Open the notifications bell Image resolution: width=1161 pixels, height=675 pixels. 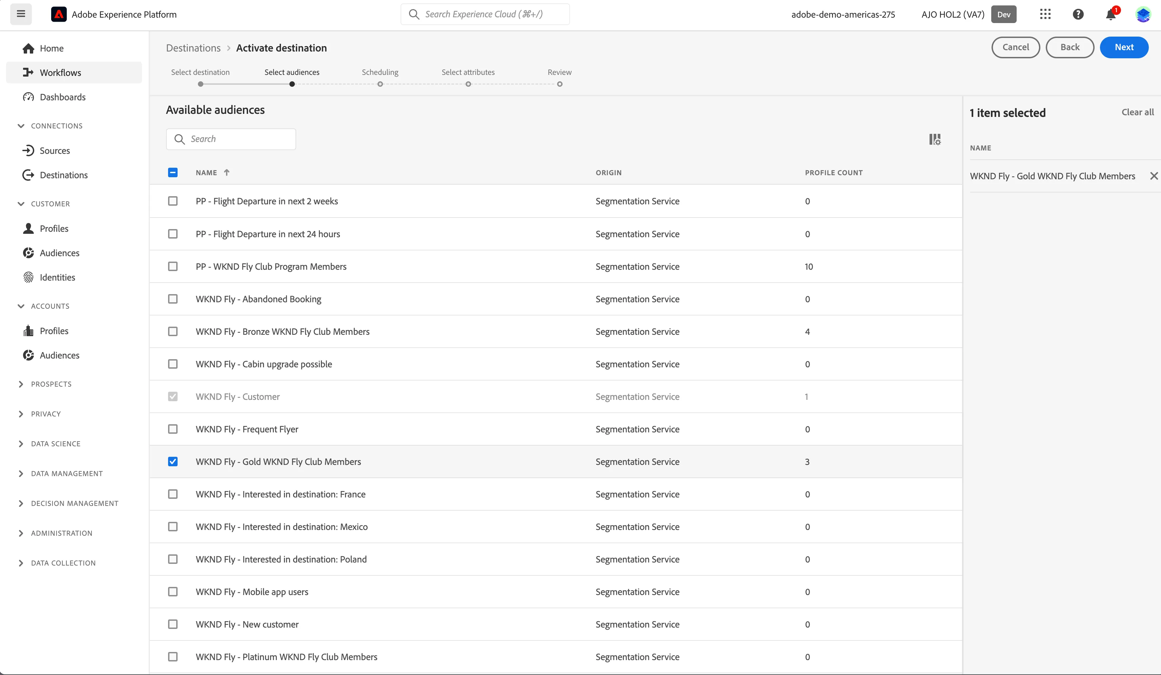1111,15
